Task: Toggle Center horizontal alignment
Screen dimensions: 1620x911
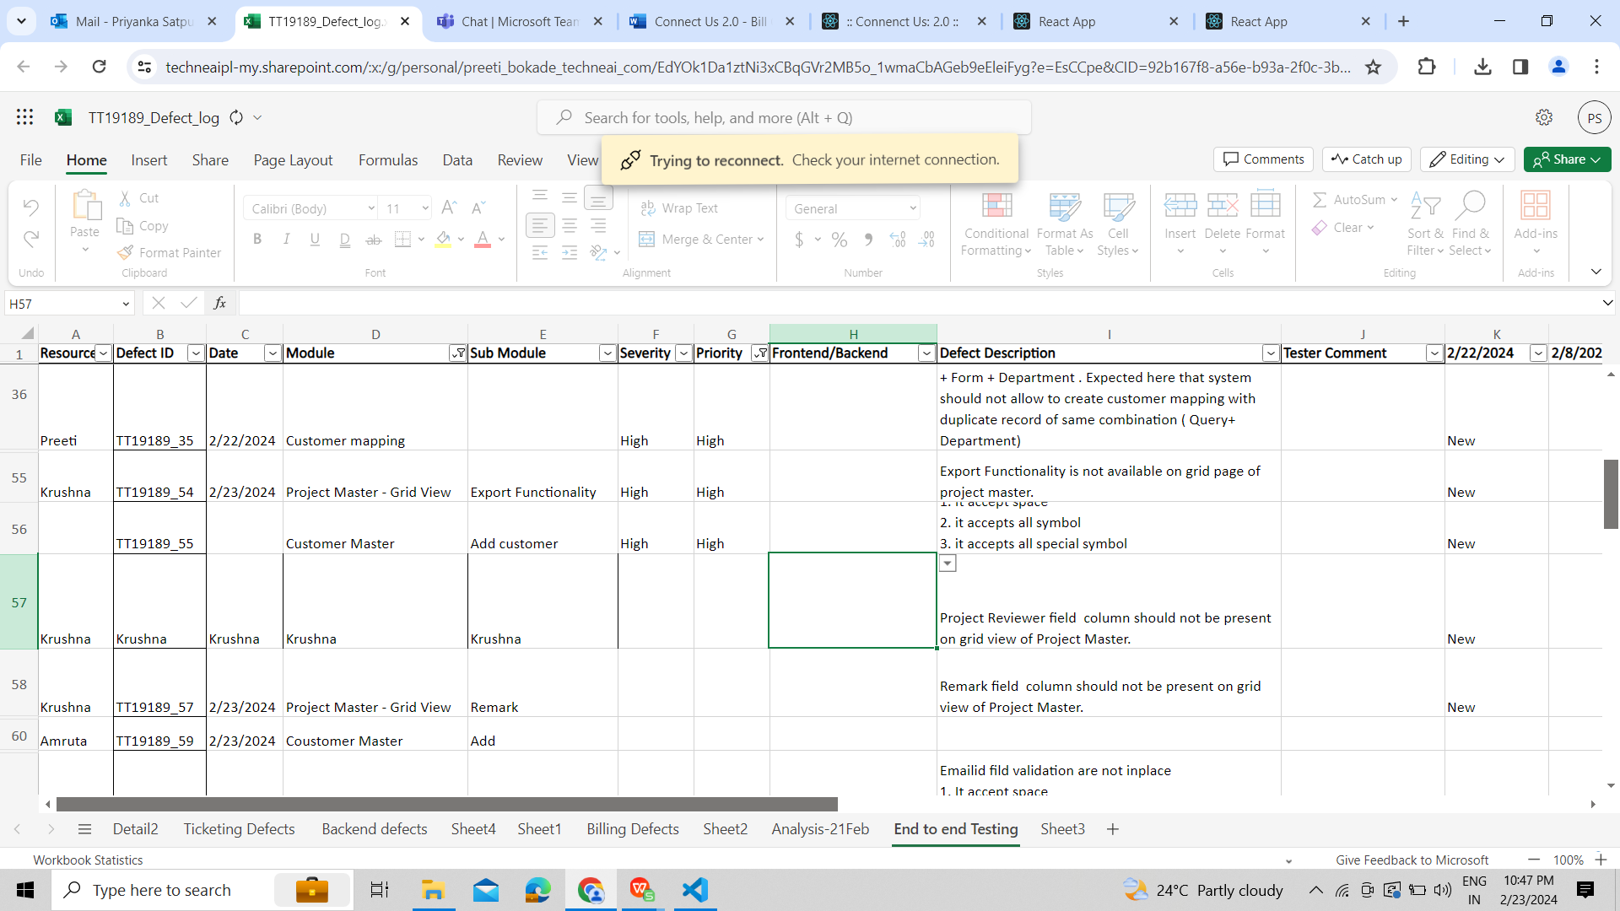Action: 570,226
